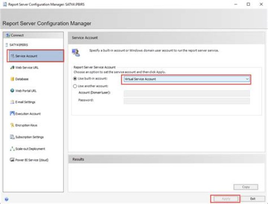Go to the Web Portal URL page
Viewport: 268px width, 204px height.
coord(26,91)
